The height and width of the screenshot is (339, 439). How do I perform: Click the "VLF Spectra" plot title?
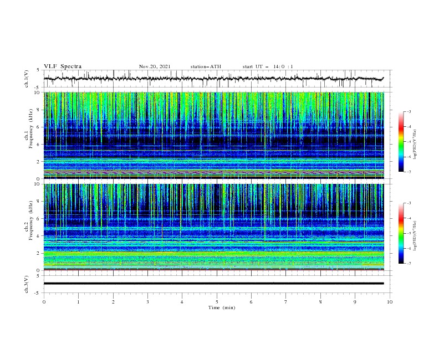click(63, 66)
